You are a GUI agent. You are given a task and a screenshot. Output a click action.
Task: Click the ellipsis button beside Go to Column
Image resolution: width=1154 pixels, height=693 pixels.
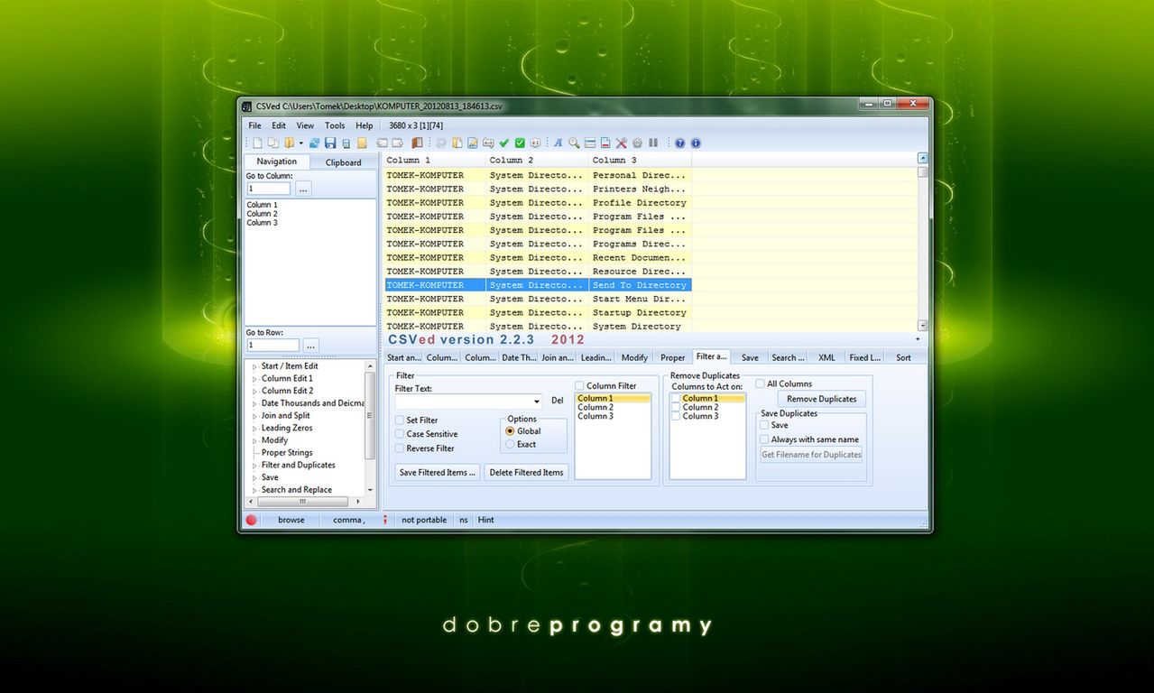(x=303, y=189)
